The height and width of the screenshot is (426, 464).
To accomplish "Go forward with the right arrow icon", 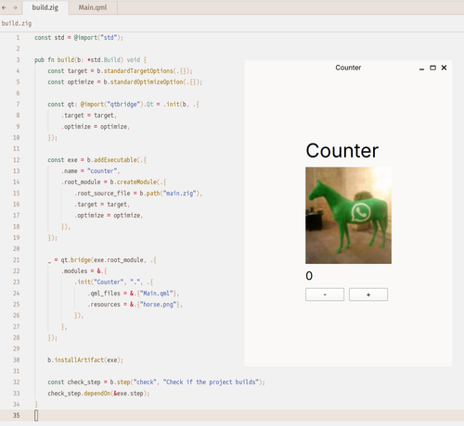I will tap(15, 7).
